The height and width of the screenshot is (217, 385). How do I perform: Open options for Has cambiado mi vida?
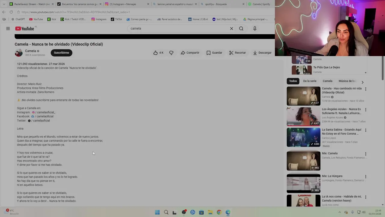tap(366, 89)
